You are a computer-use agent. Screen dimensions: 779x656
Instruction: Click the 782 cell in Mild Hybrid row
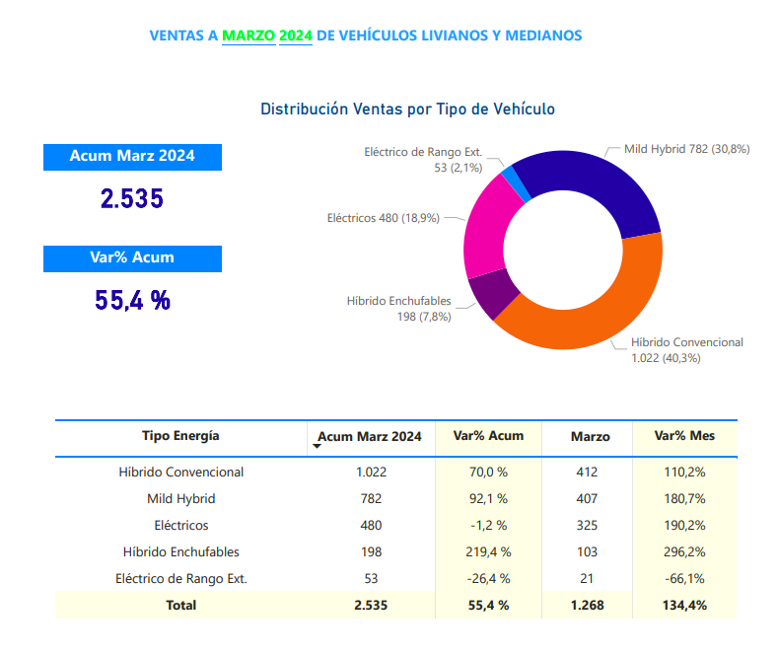point(371,499)
